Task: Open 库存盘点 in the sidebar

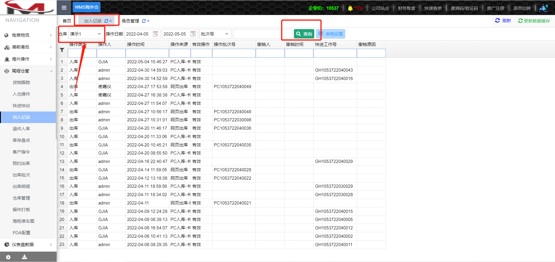Action: pyautogui.click(x=21, y=140)
